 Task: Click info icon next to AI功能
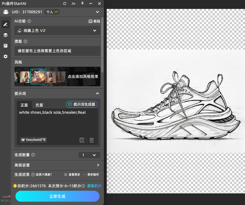coord(29,21)
